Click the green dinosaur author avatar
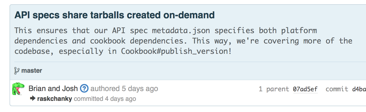Viewport: 366px width, 112px height. point(18,89)
